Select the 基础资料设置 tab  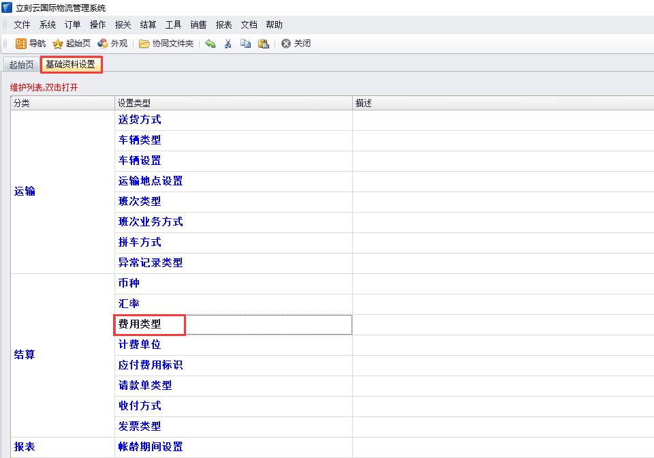click(71, 65)
